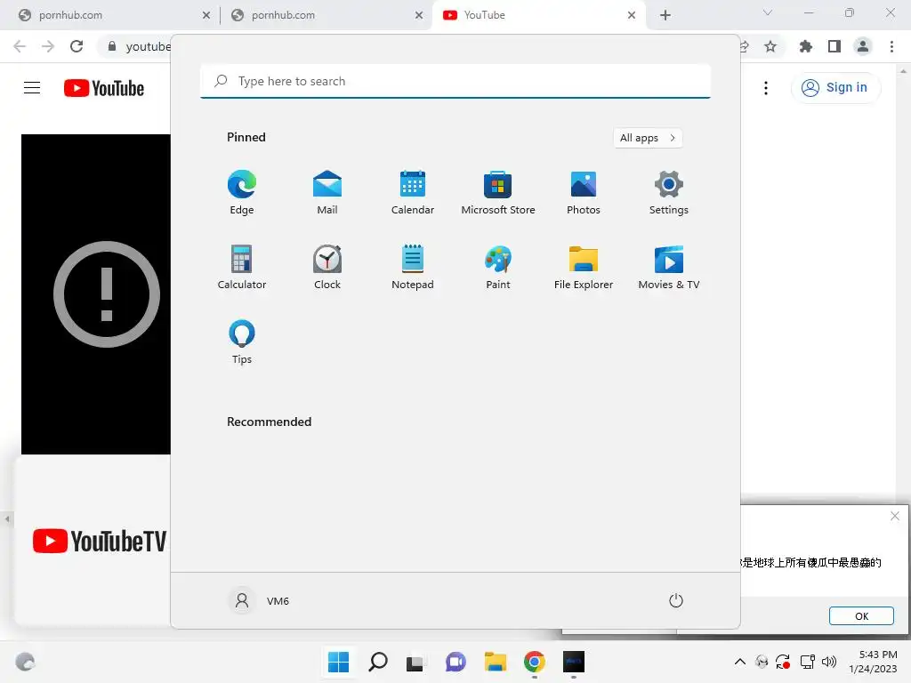Click OK in the dialog

click(861, 616)
